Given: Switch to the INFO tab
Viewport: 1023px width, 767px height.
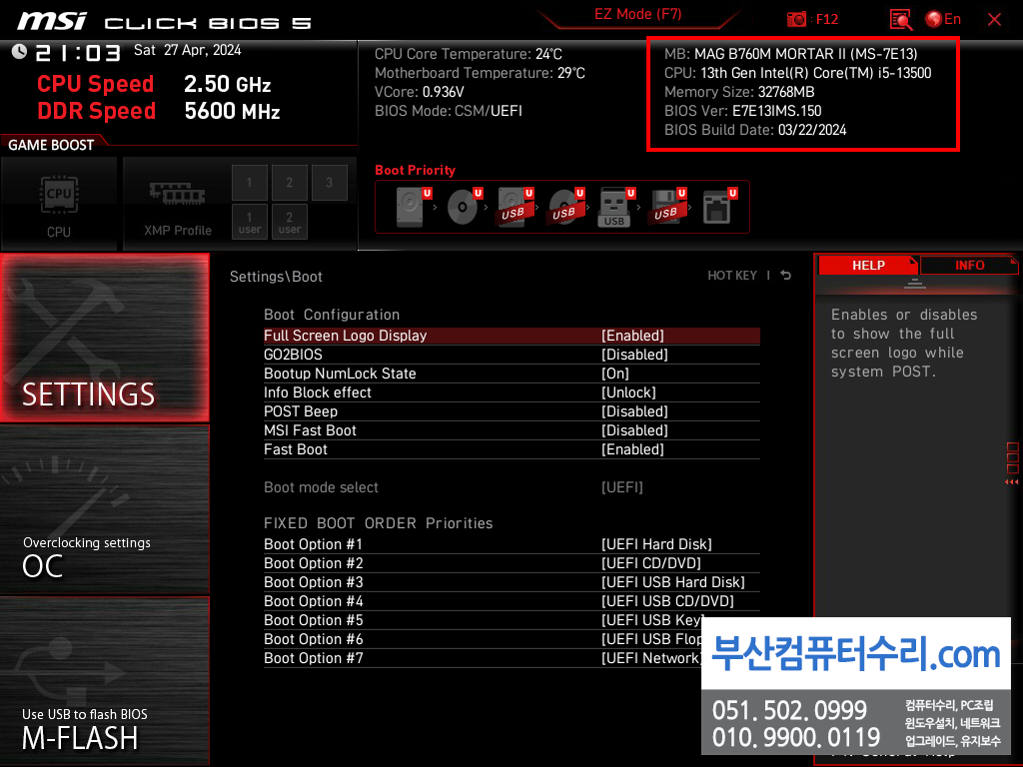Looking at the screenshot, I should point(969,266).
